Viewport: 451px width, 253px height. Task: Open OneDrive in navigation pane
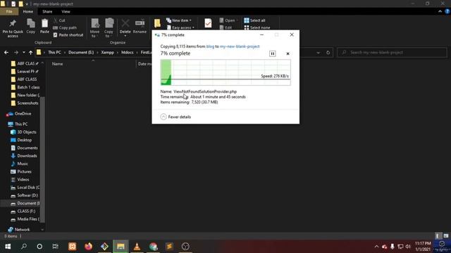(20, 114)
